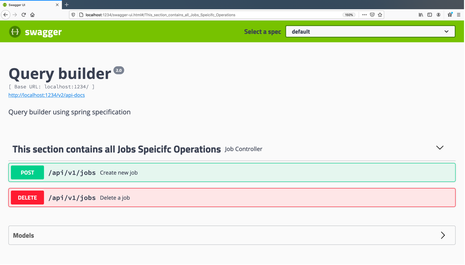Go back using the browser back arrow

coord(6,15)
